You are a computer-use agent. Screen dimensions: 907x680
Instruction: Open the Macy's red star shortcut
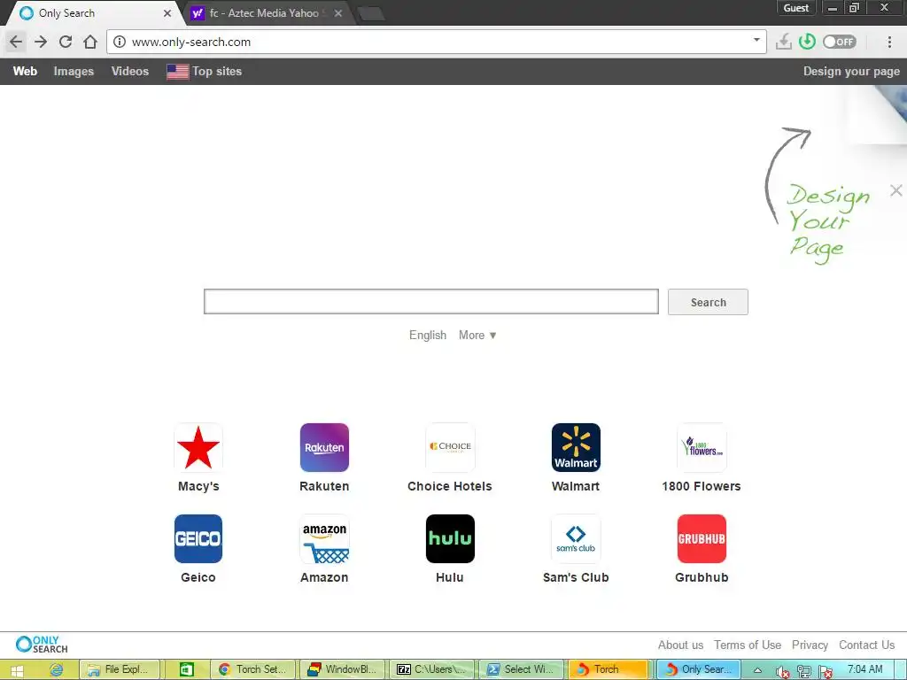198,447
